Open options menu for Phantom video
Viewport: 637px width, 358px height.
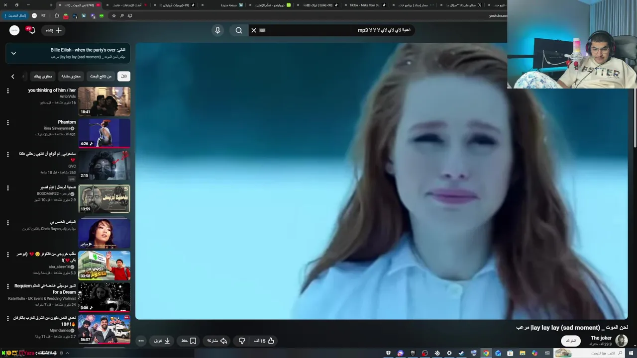click(7, 122)
